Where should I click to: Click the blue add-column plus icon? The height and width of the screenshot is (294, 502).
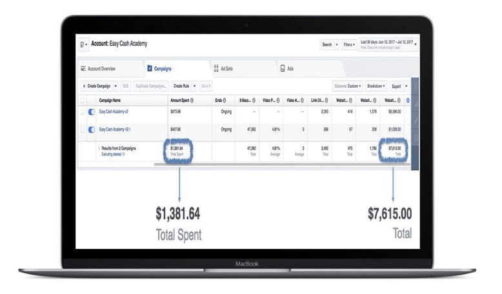(x=408, y=101)
